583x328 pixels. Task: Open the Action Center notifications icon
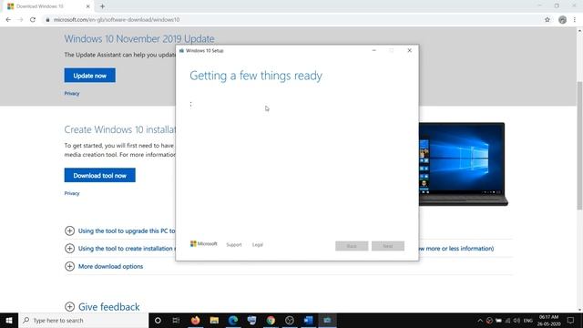tap(571, 321)
